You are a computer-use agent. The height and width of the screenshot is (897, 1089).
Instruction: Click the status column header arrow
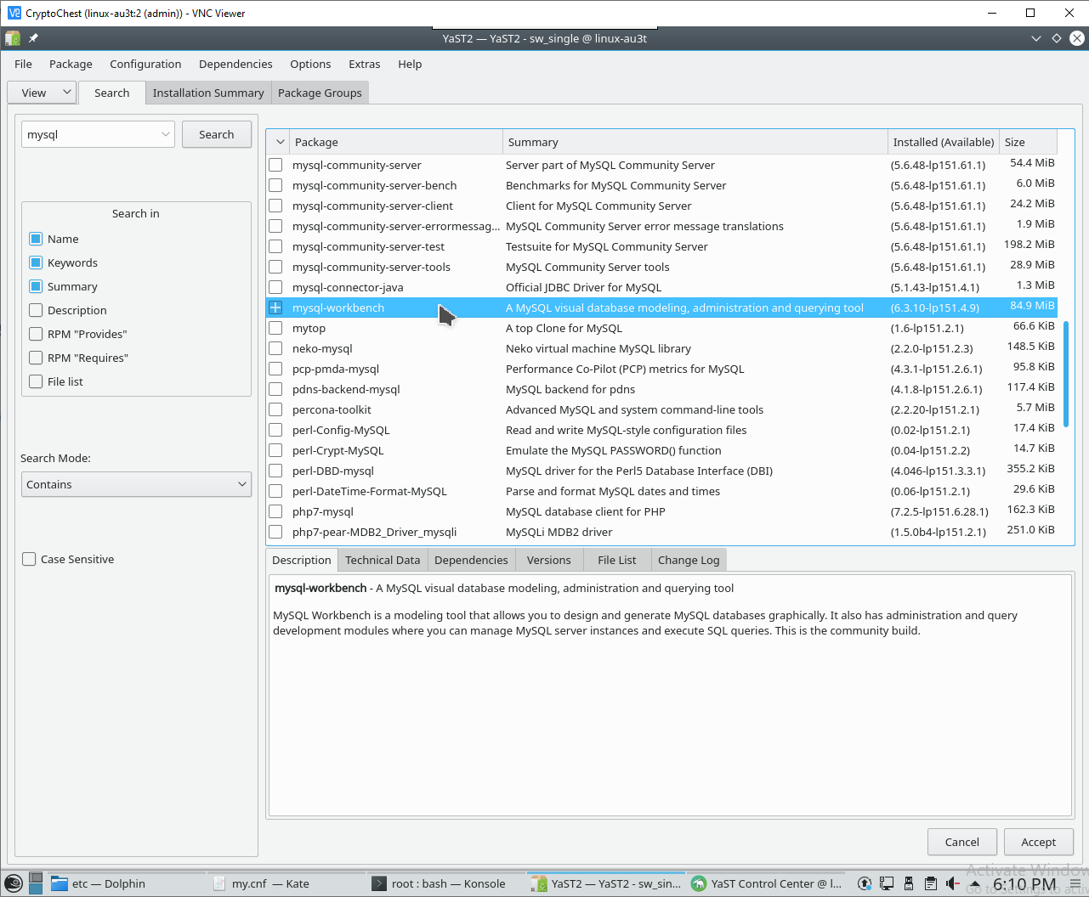pos(280,142)
